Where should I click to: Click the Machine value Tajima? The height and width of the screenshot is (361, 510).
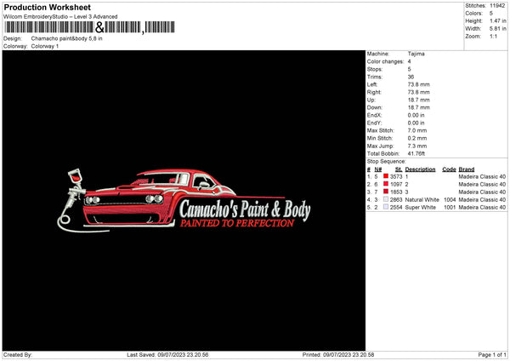(416, 54)
